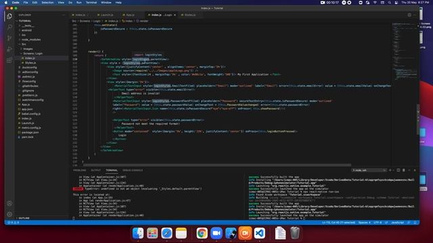Open Finder from the Dock

138,233
